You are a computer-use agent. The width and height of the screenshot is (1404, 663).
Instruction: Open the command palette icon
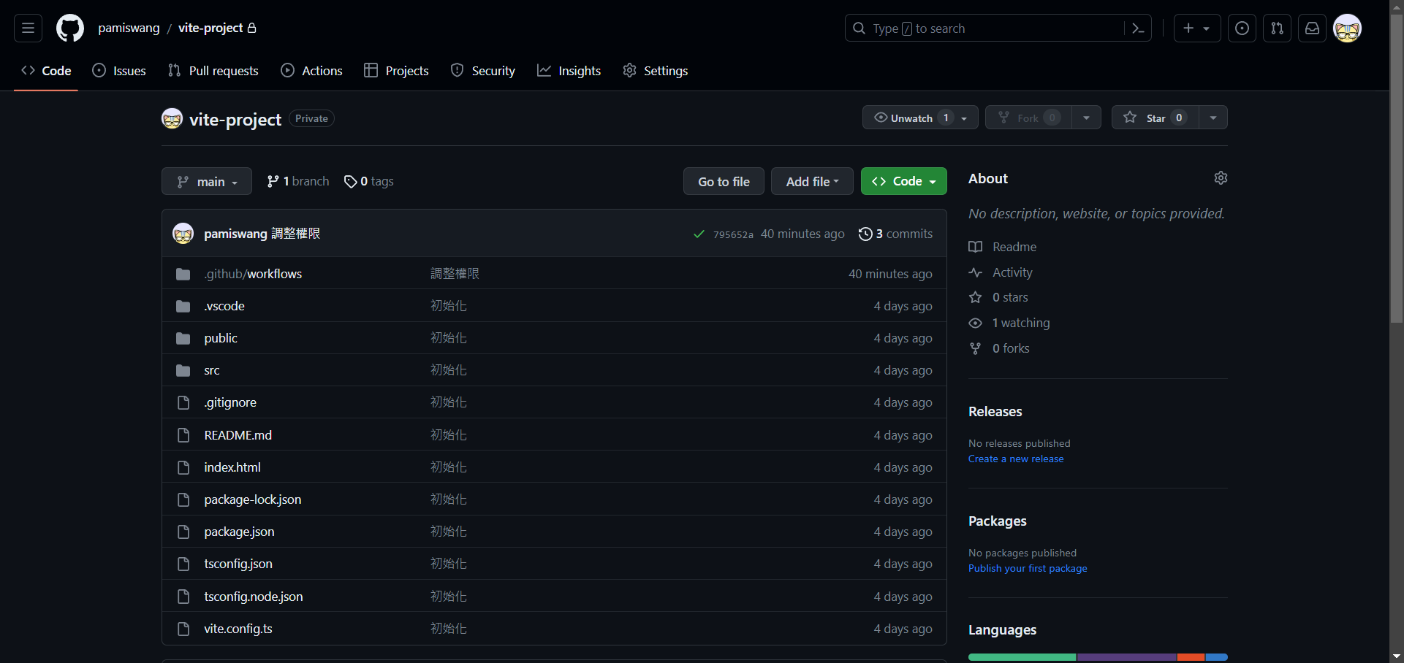[x=1138, y=28]
